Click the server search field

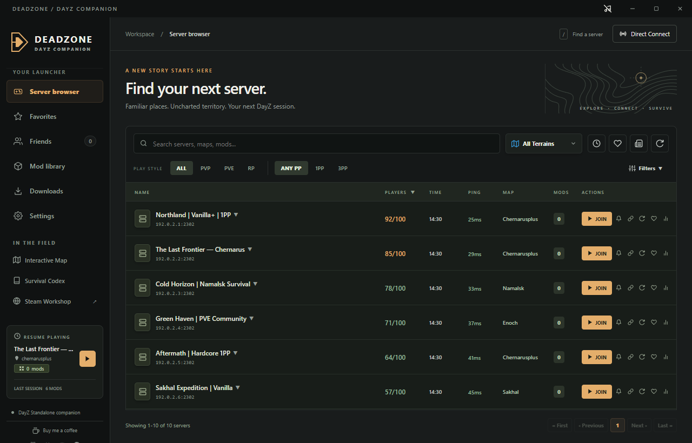coord(317,144)
